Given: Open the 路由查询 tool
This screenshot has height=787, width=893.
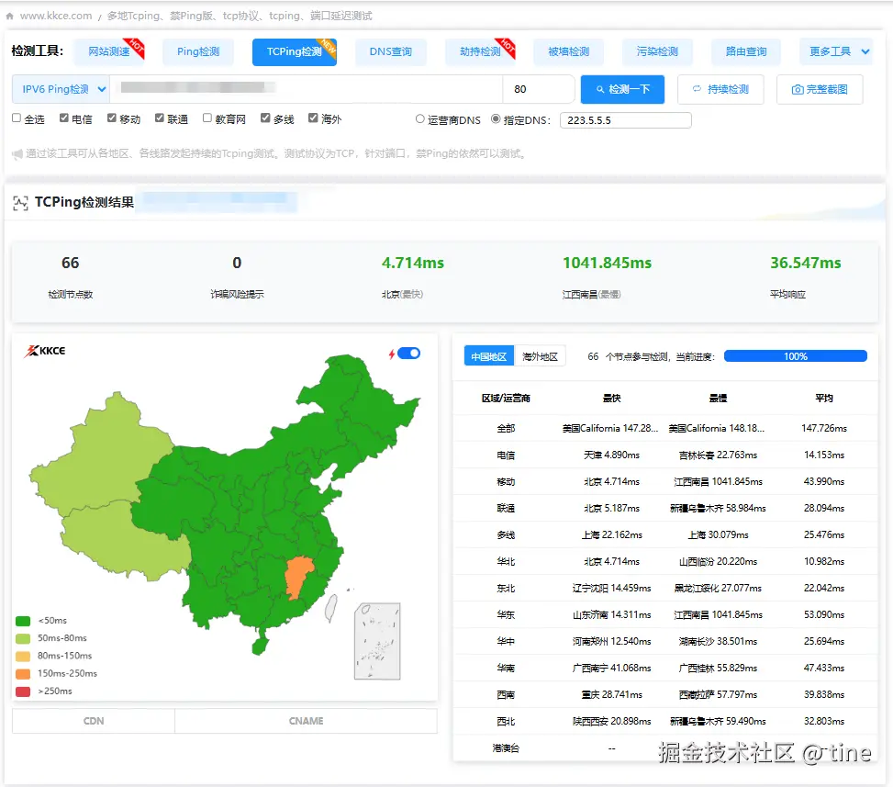Looking at the screenshot, I should pos(746,51).
